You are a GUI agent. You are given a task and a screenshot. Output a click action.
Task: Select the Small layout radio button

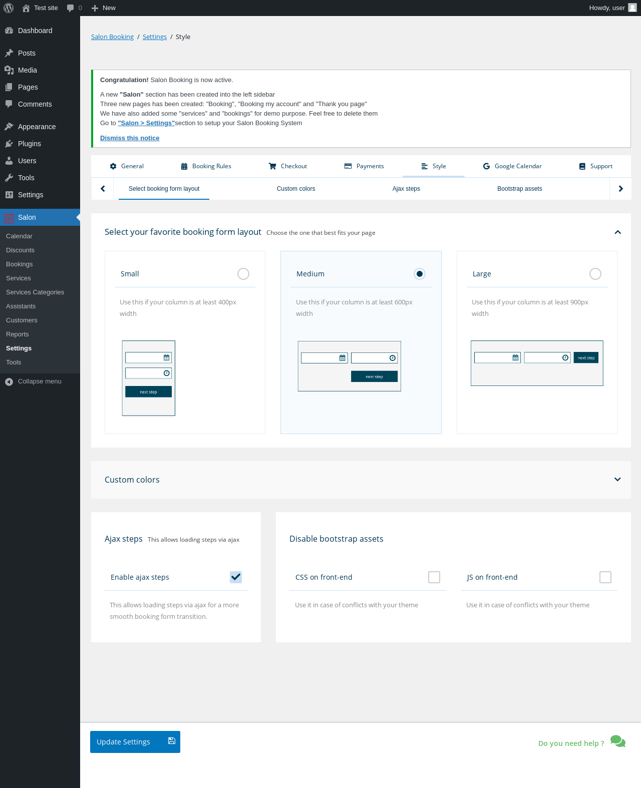point(243,274)
